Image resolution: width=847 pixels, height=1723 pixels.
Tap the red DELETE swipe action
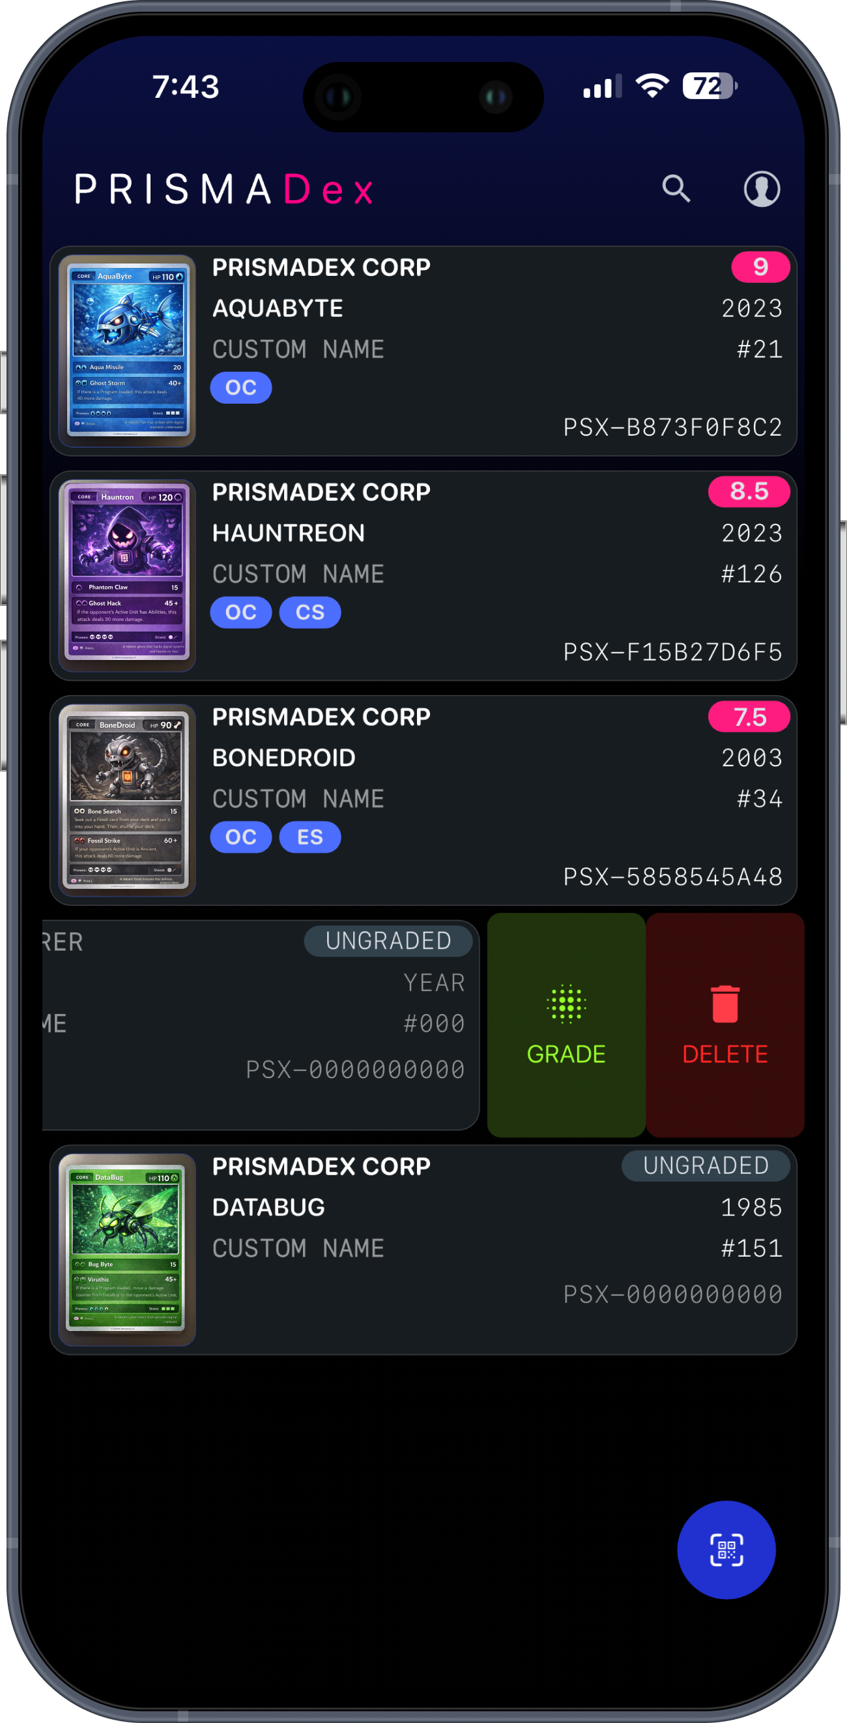(725, 1025)
